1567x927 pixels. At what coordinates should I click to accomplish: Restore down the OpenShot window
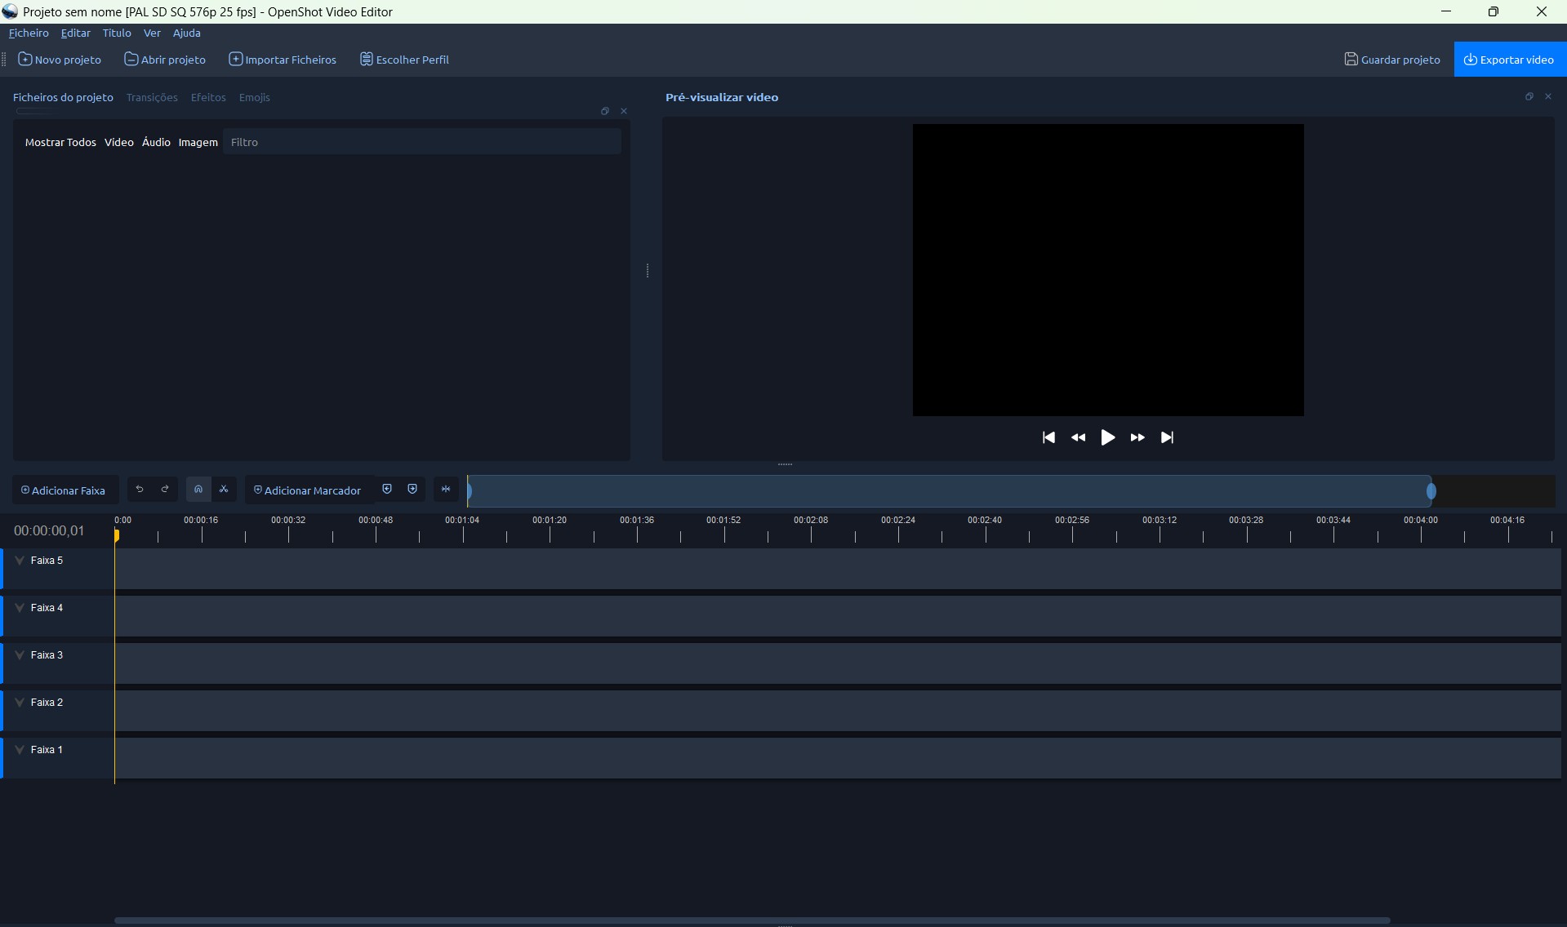[x=1494, y=11]
